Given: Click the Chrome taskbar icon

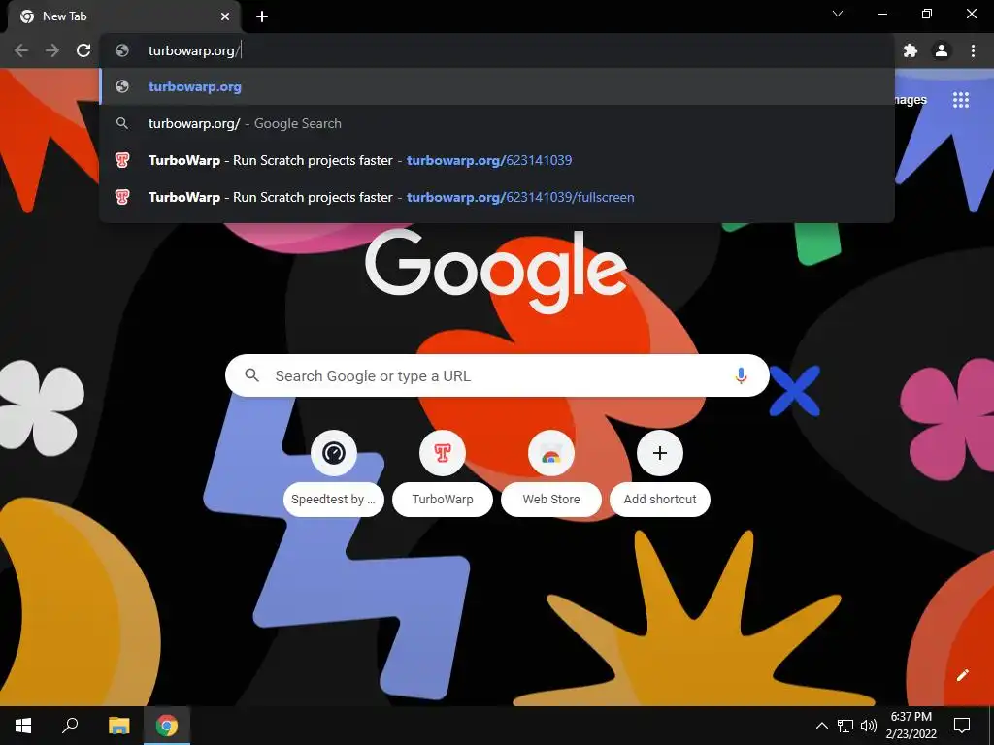Looking at the screenshot, I should (167, 726).
